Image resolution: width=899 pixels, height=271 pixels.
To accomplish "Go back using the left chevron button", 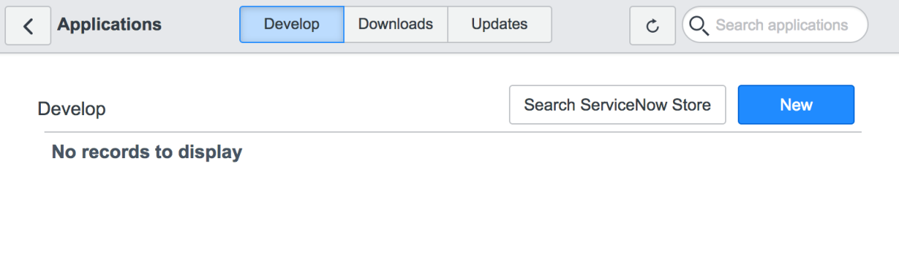I will 28,25.
